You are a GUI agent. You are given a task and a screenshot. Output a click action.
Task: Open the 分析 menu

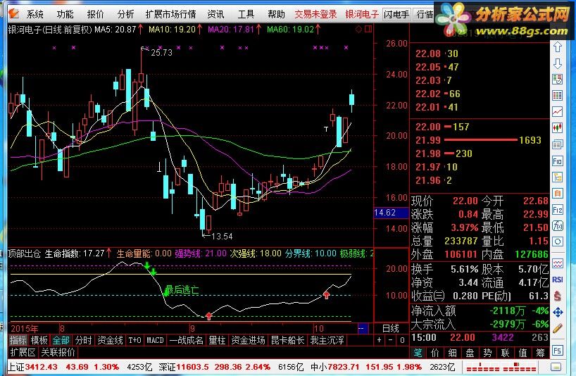125,14
